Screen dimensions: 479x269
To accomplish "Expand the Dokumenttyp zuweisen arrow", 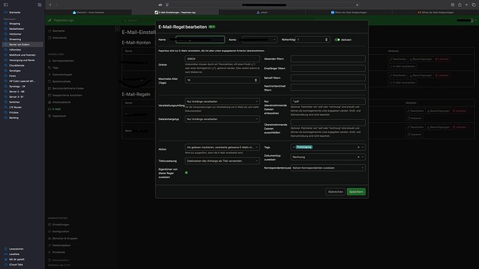I will pyautogui.click(x=362, y=157).
